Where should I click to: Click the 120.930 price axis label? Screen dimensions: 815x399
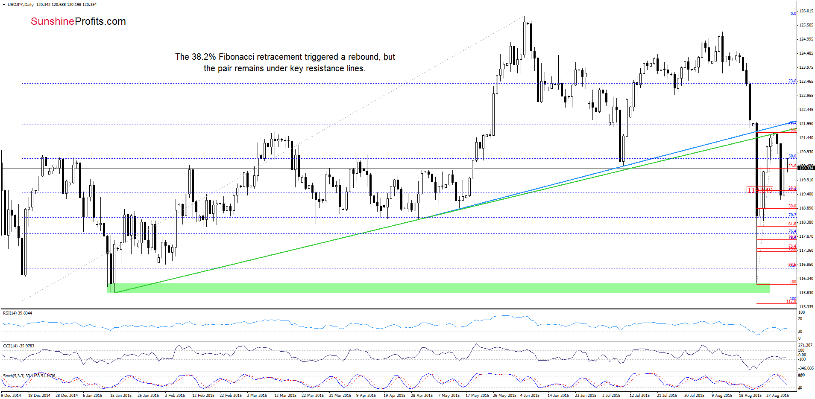point(806,152)
